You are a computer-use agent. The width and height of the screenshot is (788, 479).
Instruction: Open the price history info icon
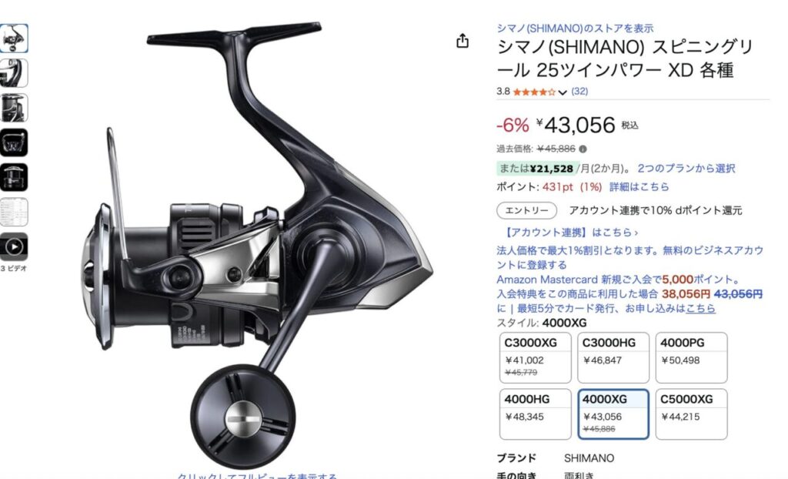point(583,149)
